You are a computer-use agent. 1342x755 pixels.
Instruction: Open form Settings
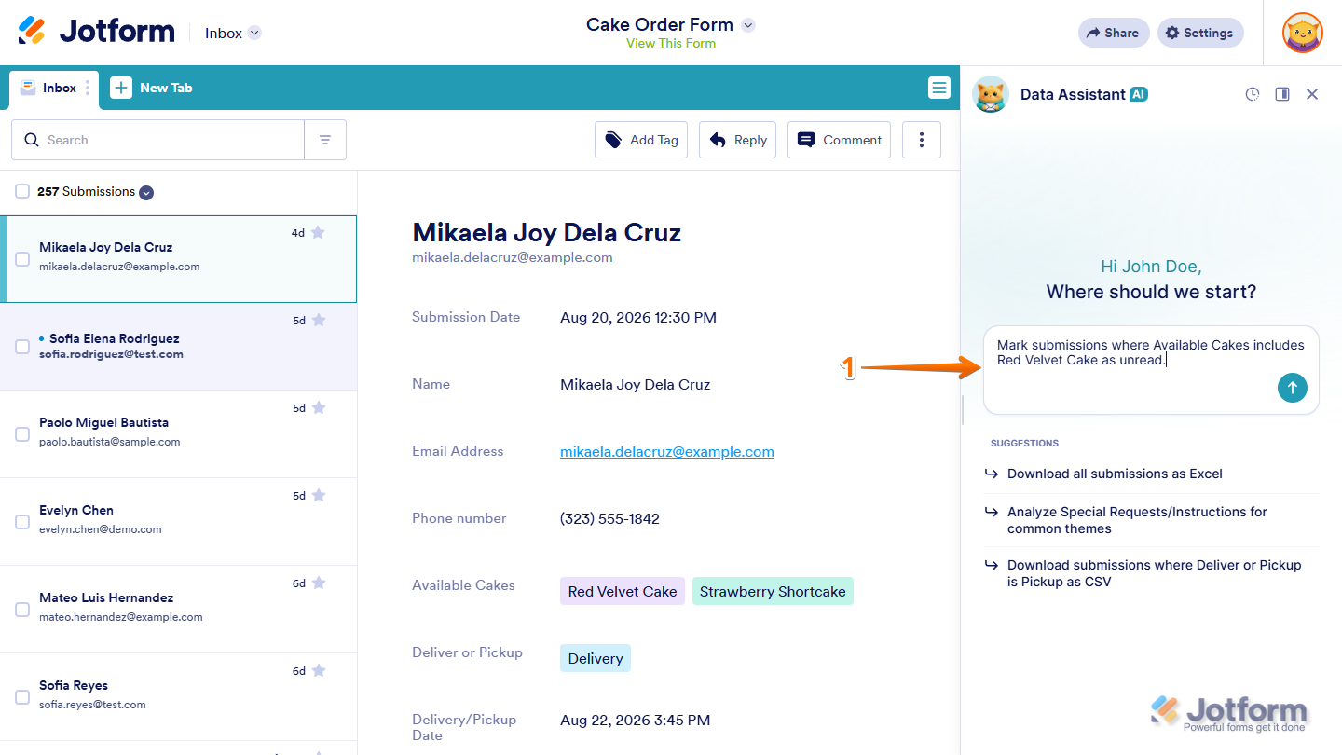pos(1200,33)
